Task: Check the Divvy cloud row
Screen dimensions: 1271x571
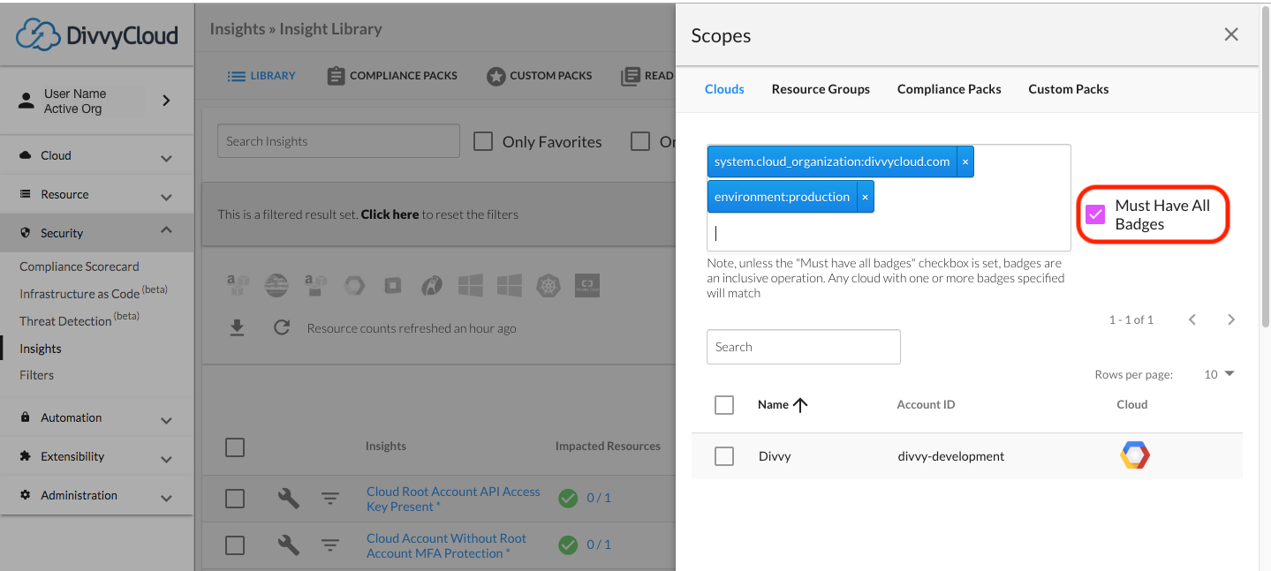Action: tap(724, 456)
